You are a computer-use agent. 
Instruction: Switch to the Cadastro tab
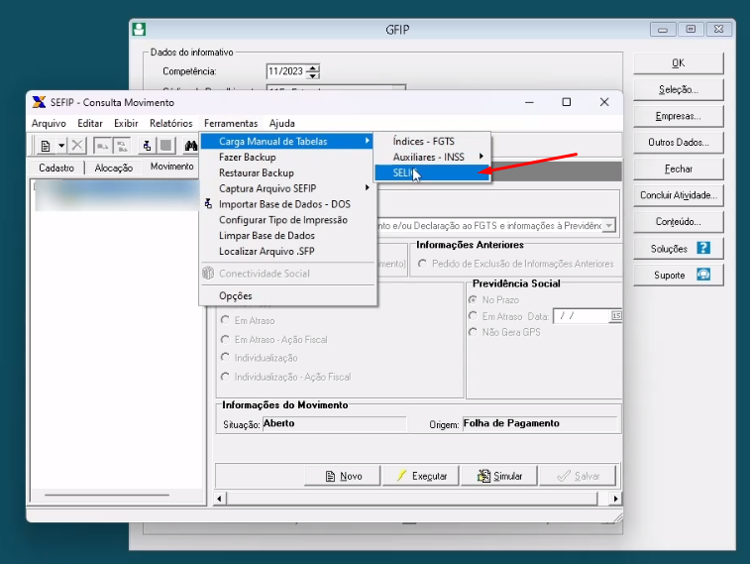click(x=56, y=168)
